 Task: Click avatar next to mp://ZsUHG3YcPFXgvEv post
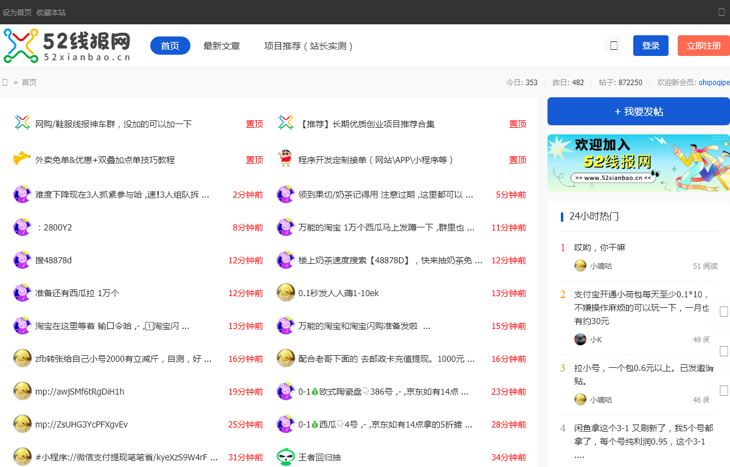pyautogui.click(x=23, y=424)
